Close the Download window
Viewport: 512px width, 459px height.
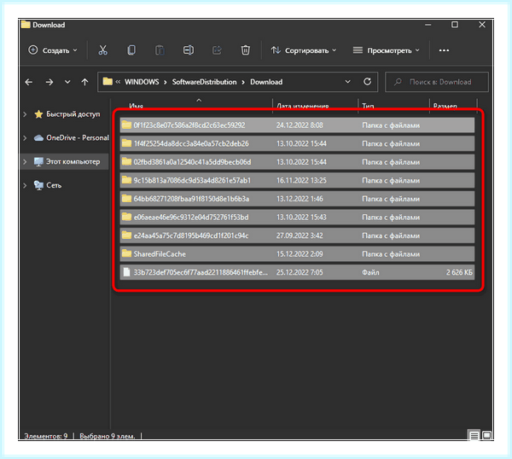[x=482, y=25]
